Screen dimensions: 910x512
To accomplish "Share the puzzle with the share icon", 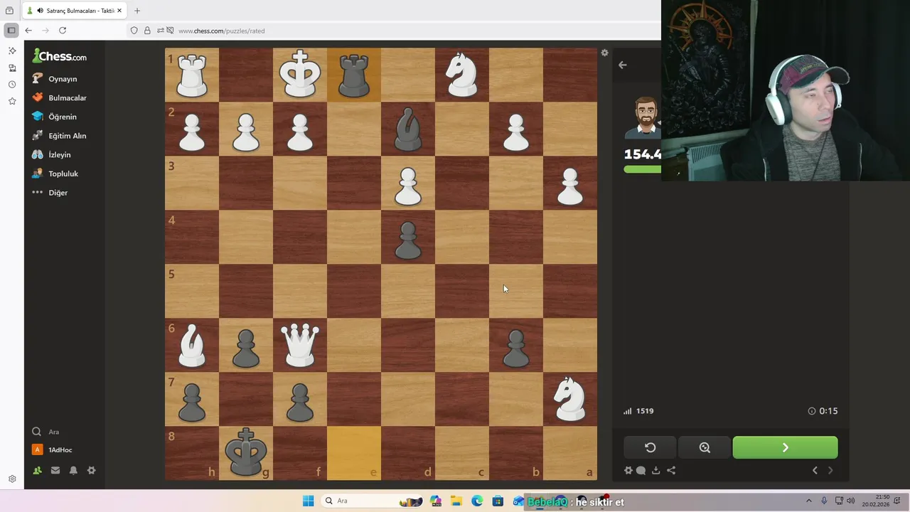I will [671, 470].
